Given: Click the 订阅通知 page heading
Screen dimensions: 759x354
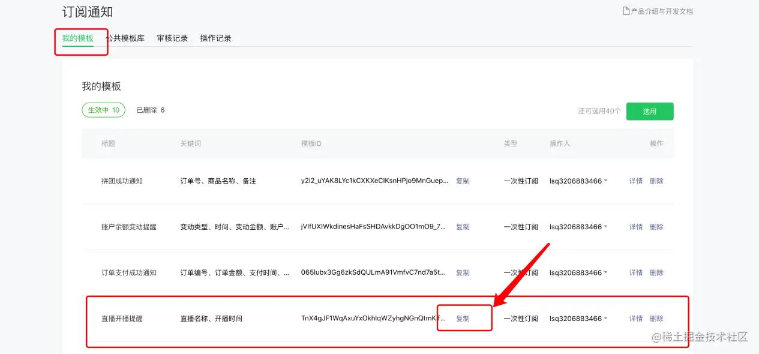Looking at the screenshot, I should pyautogui.click(x=88, y=12).
